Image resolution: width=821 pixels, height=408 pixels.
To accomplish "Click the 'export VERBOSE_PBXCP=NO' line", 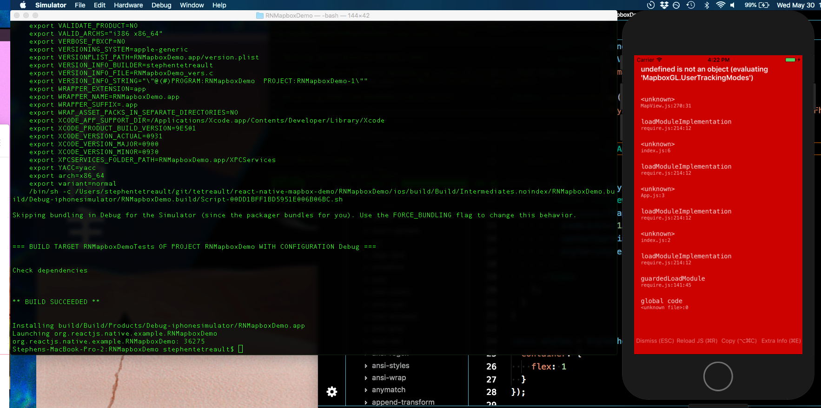I will coord(77,41).
